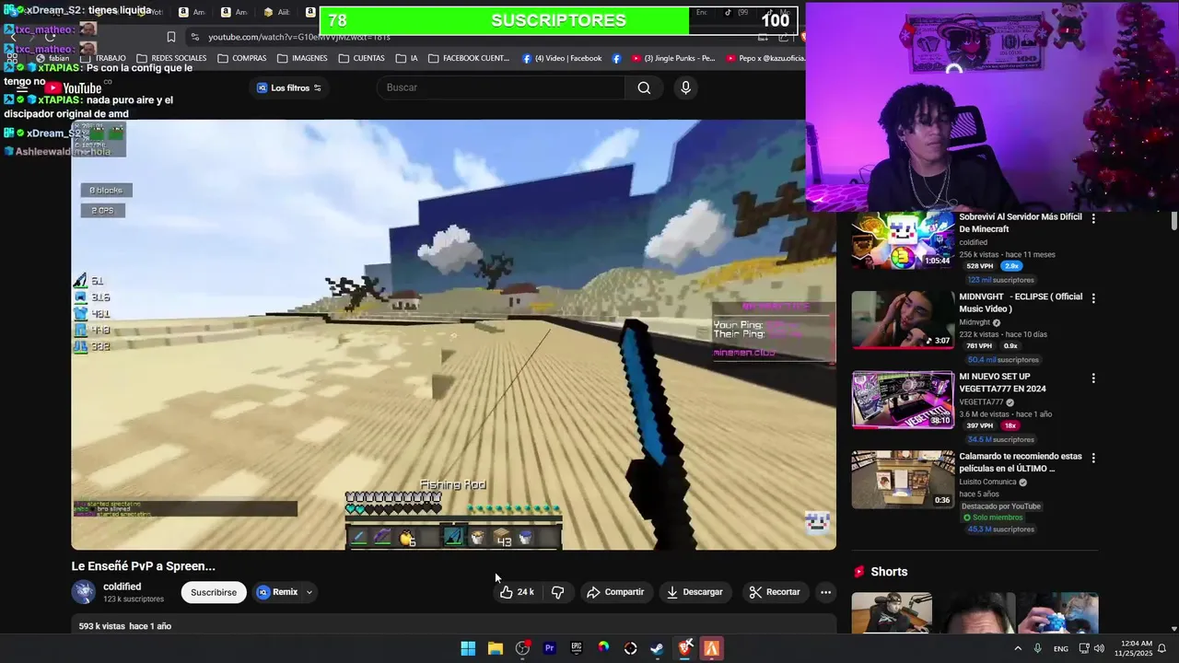1179x663 pixels.
Task: Open the orange triangle app in taskbar
Action: [x=711, y=648]
